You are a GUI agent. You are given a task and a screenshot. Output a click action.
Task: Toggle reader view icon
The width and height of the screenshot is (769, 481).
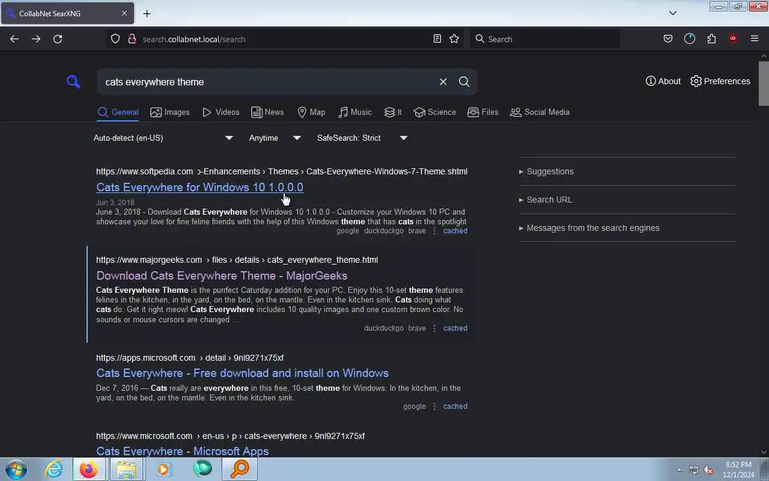pyautogui.click(x=437, y=38)
